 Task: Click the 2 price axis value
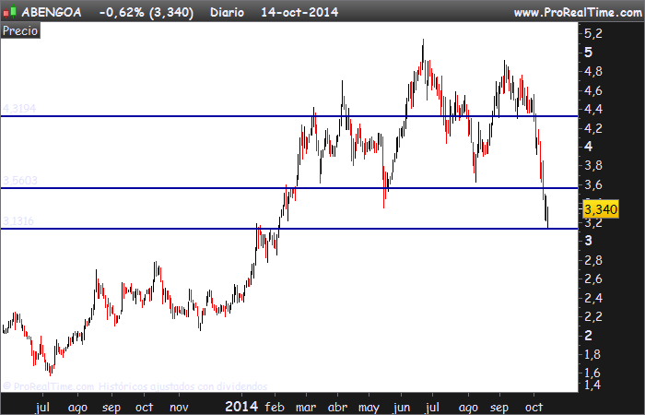pyautogui.click(x=589, y=336)
